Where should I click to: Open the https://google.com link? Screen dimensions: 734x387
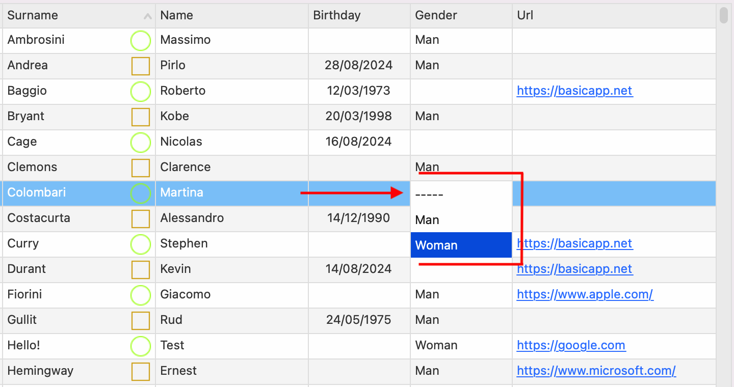pyautogui.click(x=571, y=345)
